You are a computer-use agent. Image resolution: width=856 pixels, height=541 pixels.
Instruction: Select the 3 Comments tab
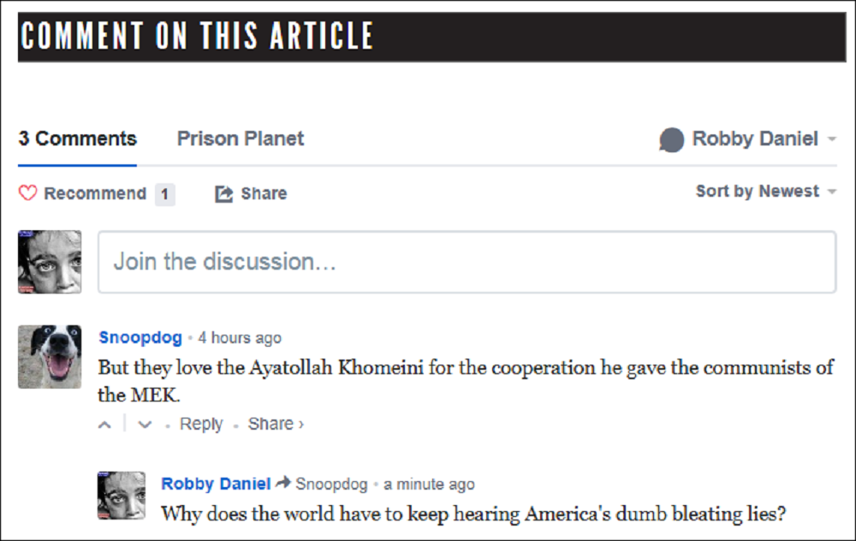[77, 139]
